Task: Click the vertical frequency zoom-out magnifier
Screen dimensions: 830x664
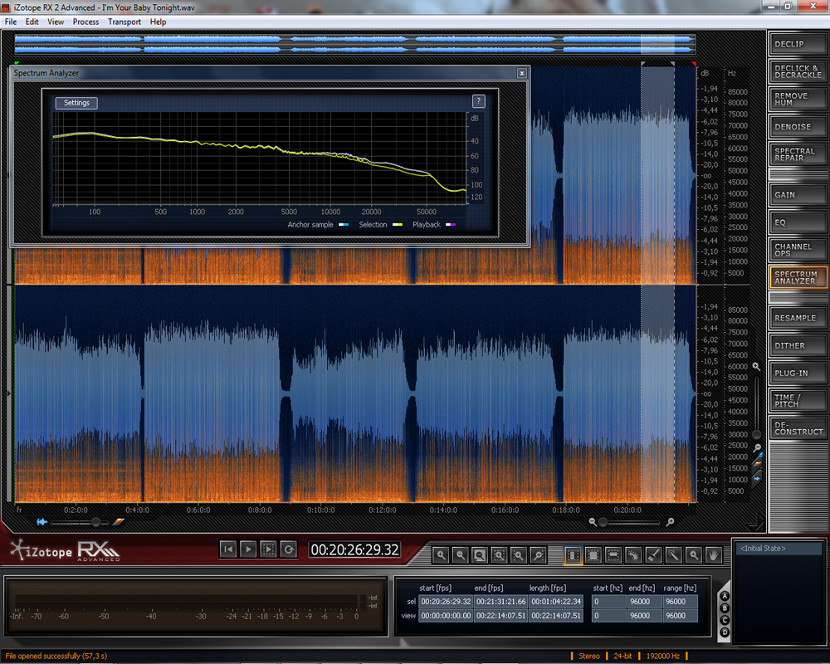Action: coord(758,448)
